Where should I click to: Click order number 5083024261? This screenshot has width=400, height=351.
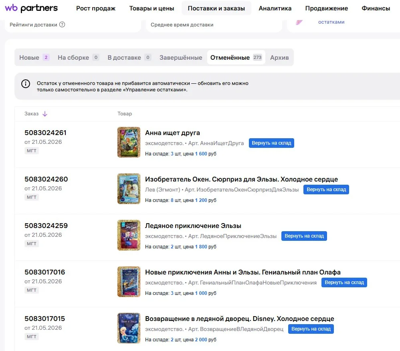[45, 133]
